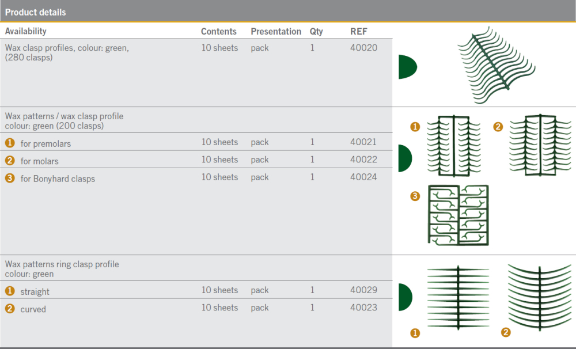
Task: Open reference number 40029 for straight clasps
Action: point(363,290)
